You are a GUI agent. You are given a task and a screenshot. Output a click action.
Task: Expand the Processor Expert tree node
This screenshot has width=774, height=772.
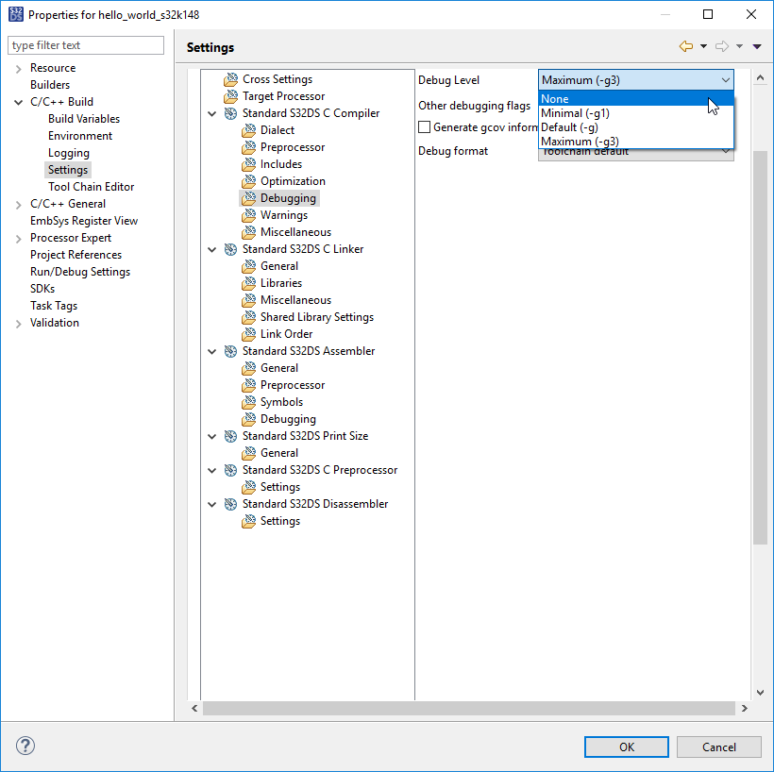tap(18, 239)
